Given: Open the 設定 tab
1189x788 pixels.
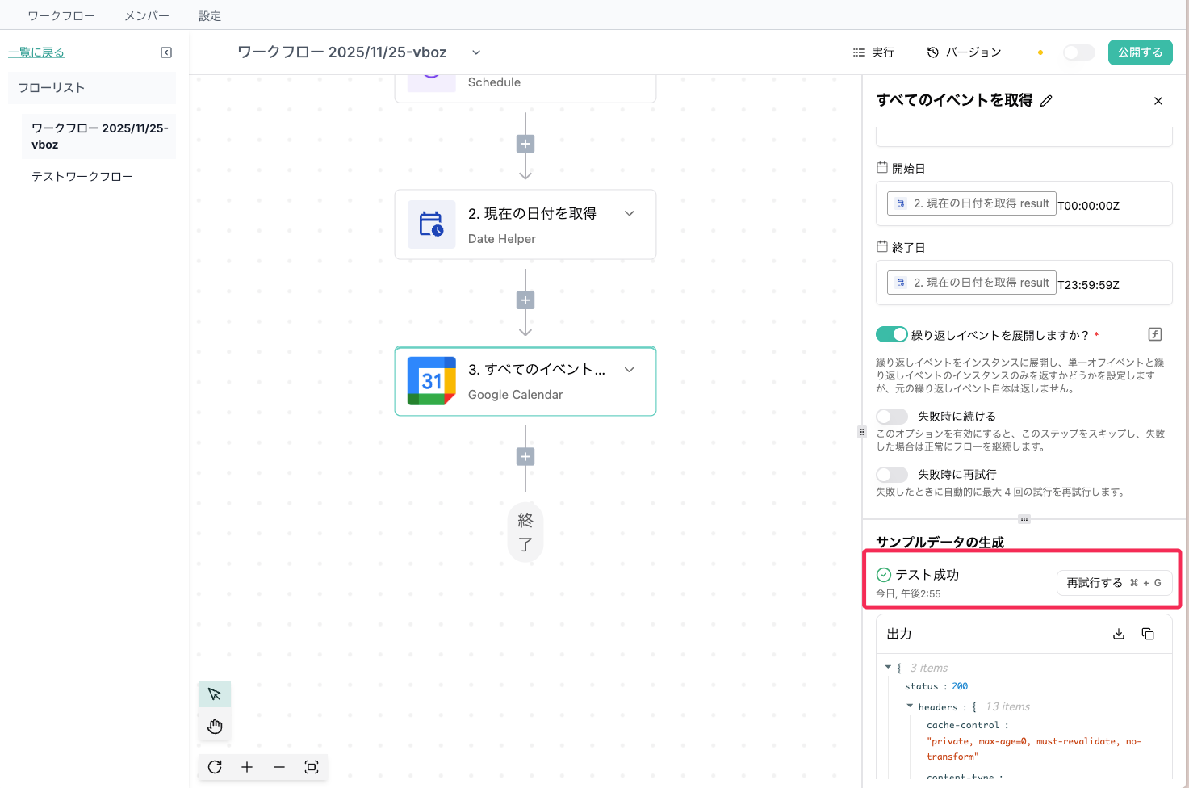Looking at the screenshot, I should point(210,15).
